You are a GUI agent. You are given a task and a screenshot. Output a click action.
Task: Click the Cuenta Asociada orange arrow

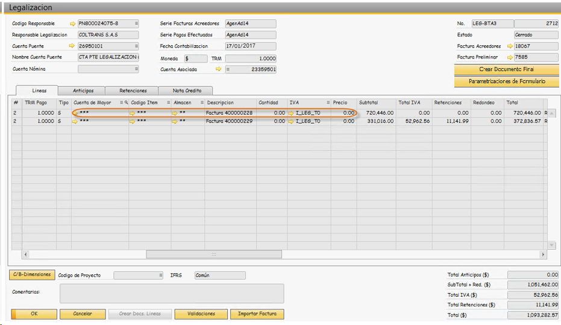click(x=218, y=69)
